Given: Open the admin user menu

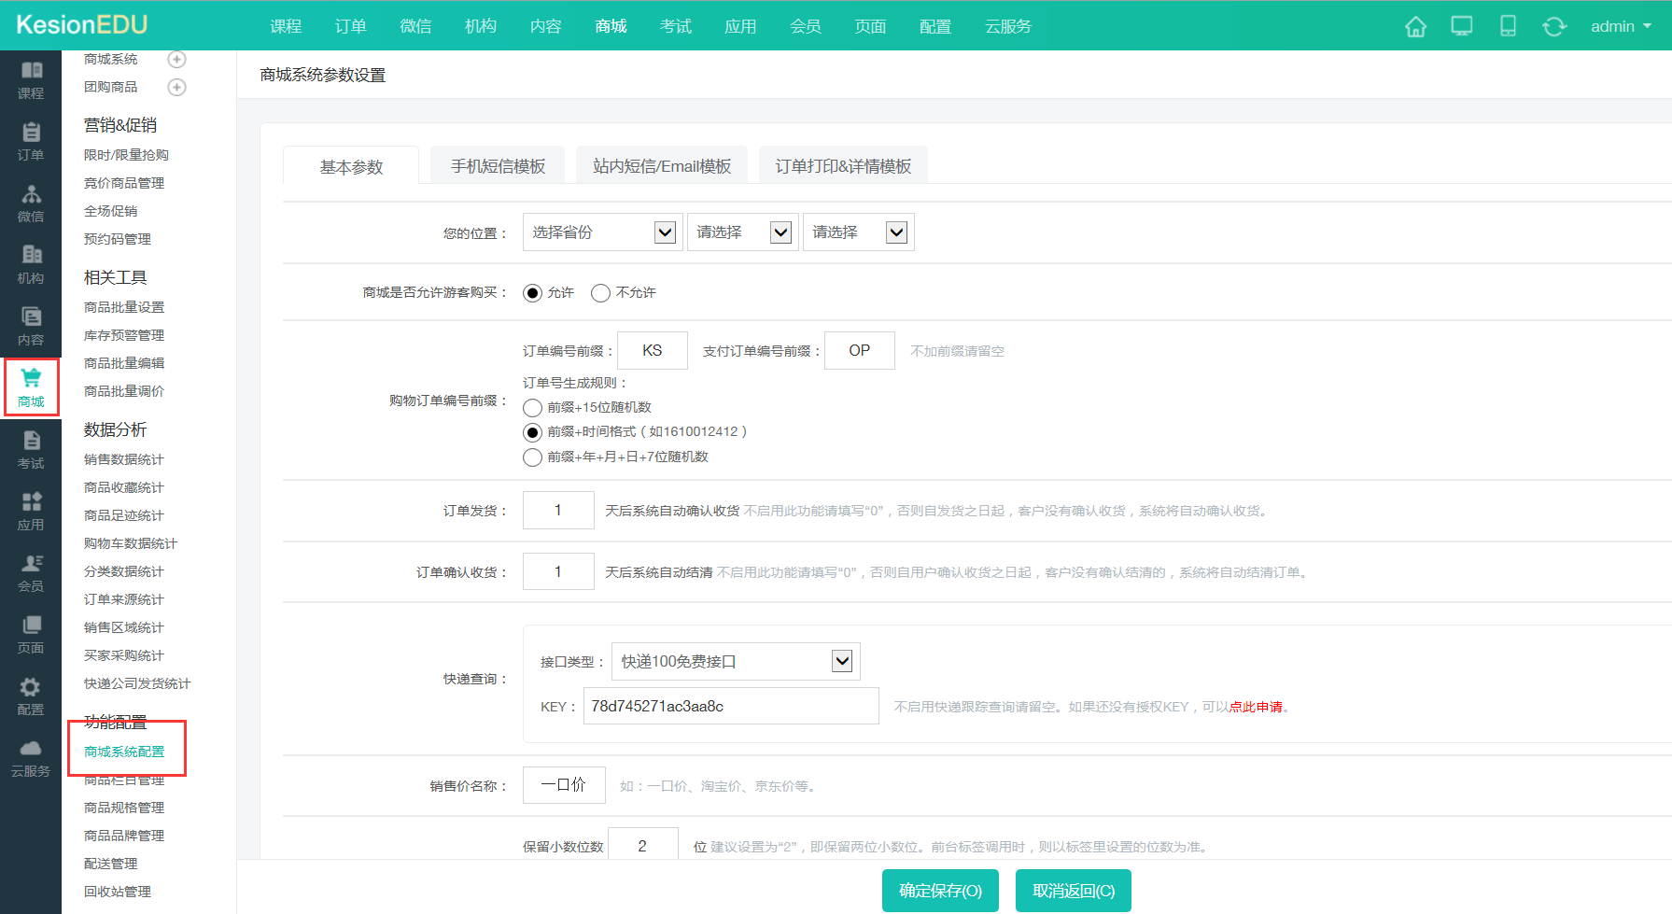Looking at the screenshot, I should pyautogui.click(x=1621, y=26).
